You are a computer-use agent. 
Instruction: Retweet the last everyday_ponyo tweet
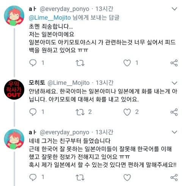click(80, 177)
